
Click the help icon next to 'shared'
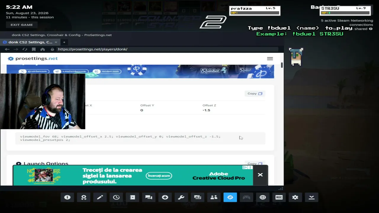click(370, 29)
